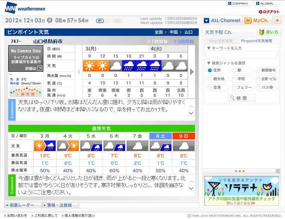The height and width of the screenshot is (219, 285).
Task: Click the rain icon for 18 o'clock
Action: [129, 66]
